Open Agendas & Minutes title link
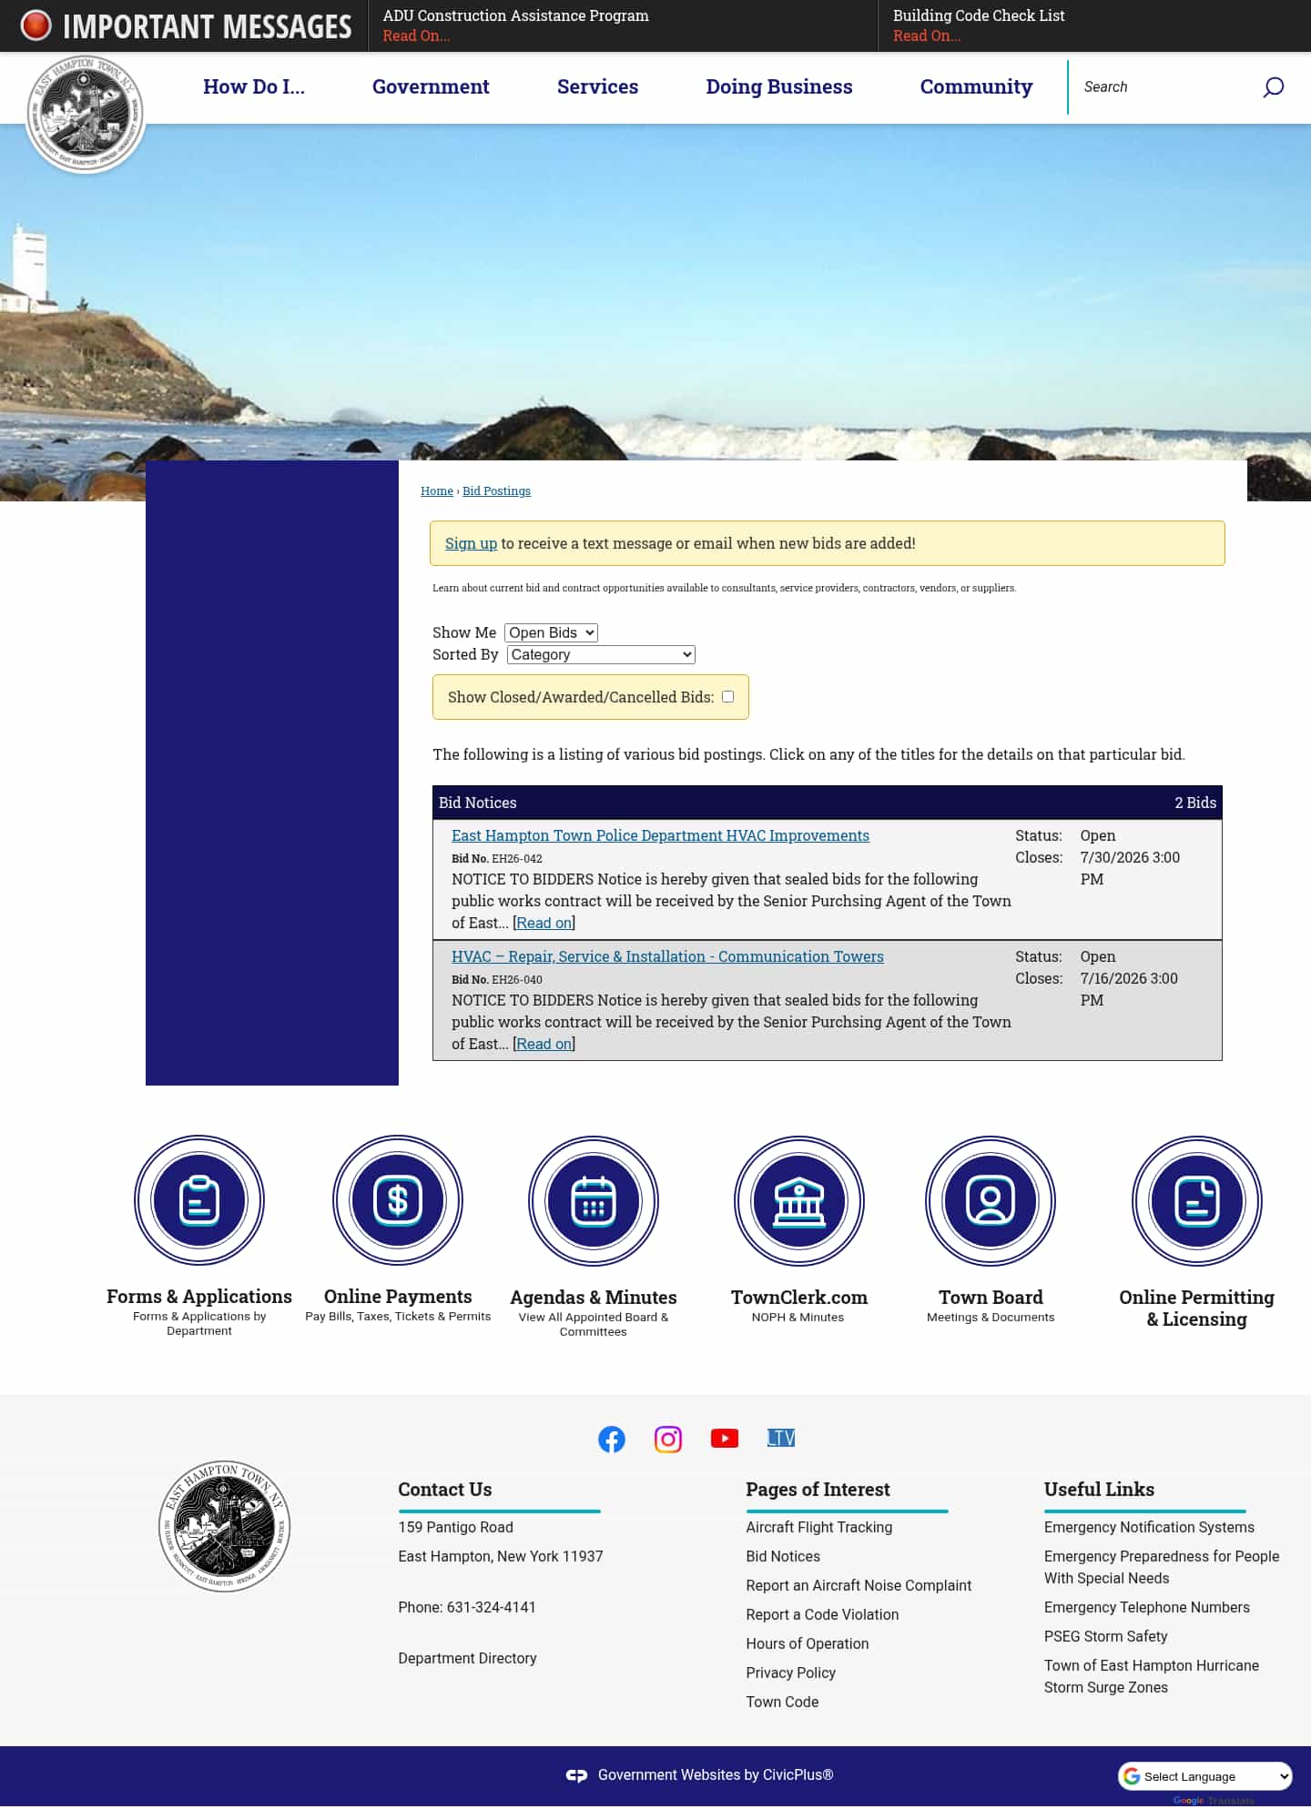The height and width of the screenshot is (1809, 1311). [594, 1298]
